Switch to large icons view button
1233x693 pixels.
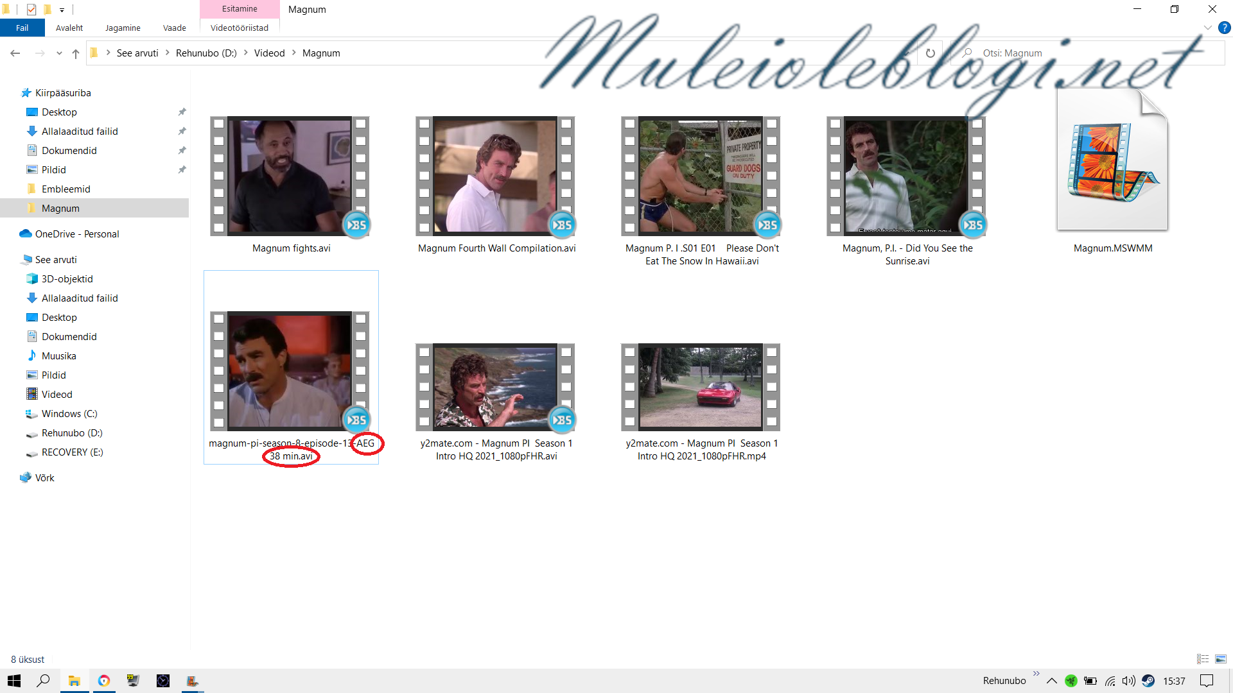point(1221,659)
